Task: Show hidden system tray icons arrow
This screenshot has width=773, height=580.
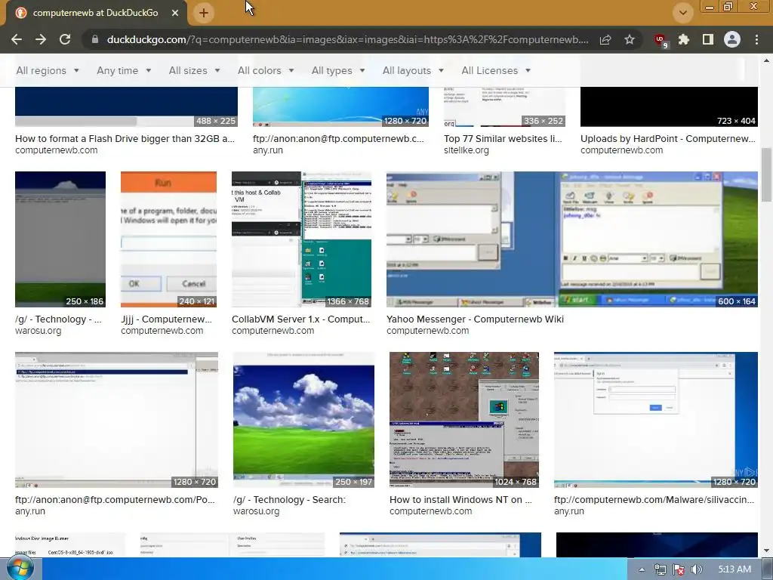Action: pos(642,569)
